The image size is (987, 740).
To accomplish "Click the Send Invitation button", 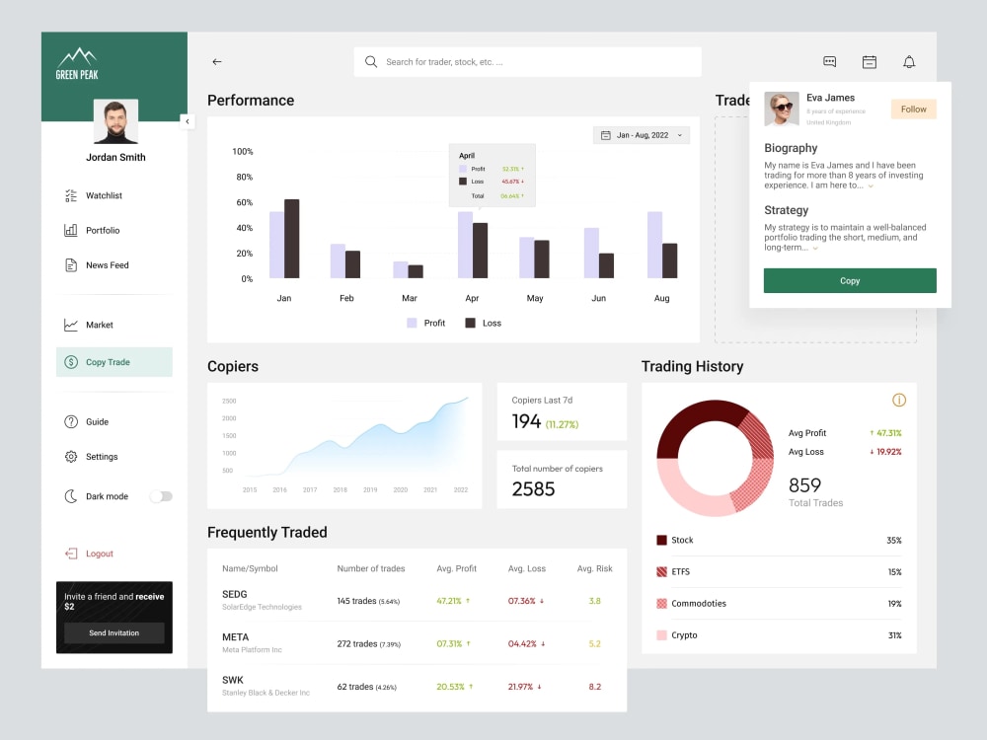I will coord(114,632).
